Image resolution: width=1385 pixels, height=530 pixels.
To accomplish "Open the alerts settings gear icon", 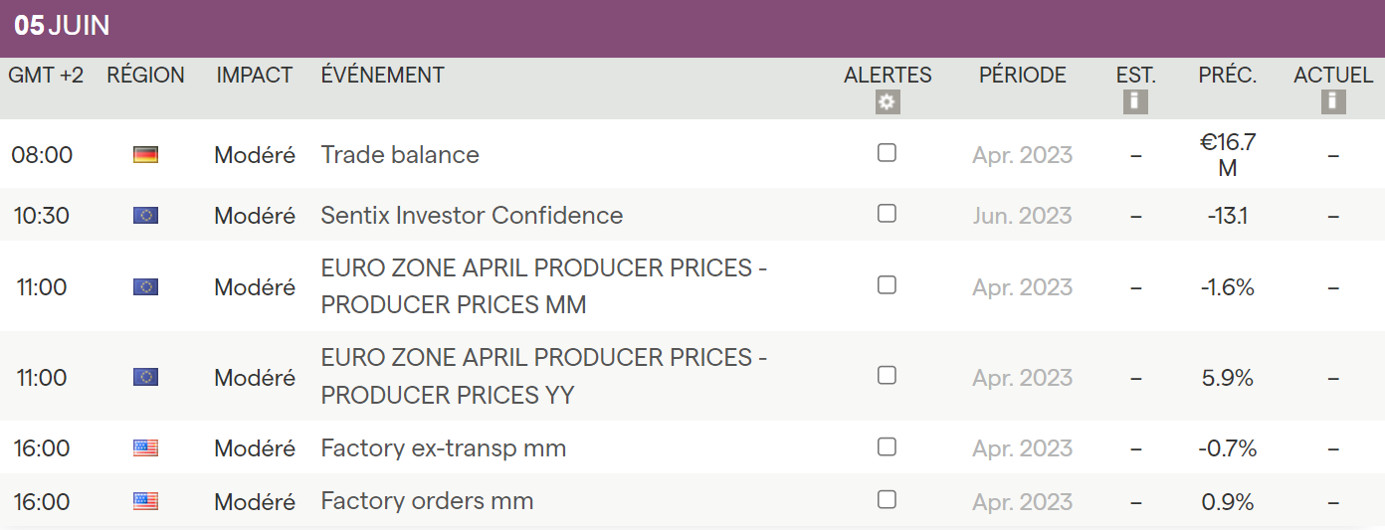I will tap(888, 101).
